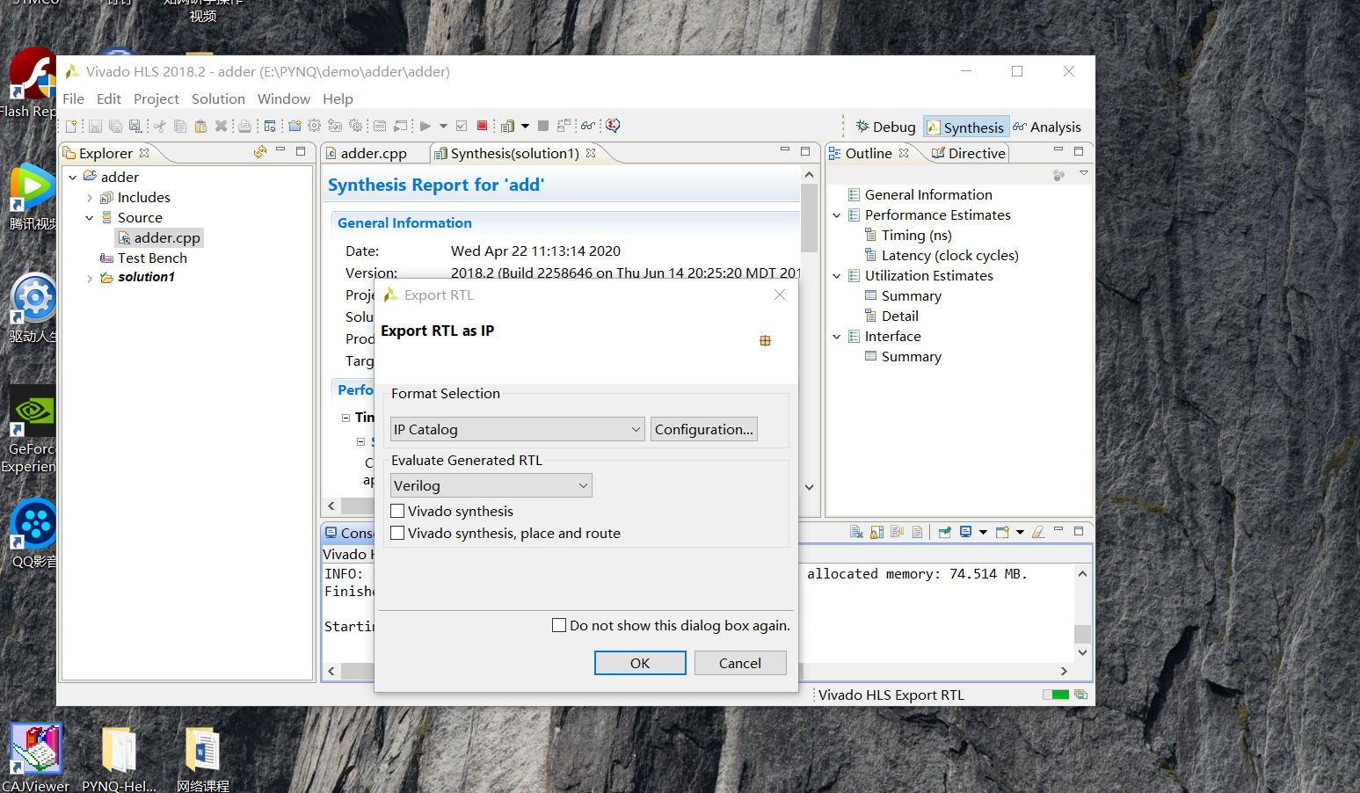Clear the Console output icon
This screenshot has width=1360, height=793.
[x=856, y=532]
